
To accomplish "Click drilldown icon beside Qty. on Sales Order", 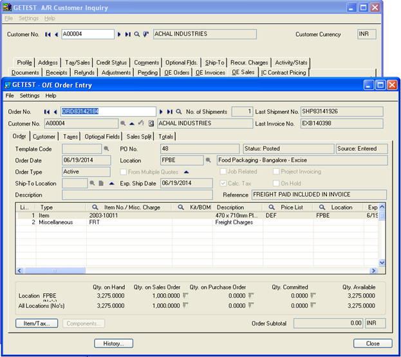I will point(185,295).
